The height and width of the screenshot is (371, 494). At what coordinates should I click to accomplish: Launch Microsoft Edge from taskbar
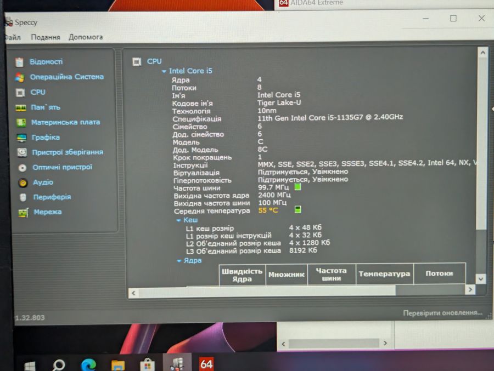click(88, 364)
